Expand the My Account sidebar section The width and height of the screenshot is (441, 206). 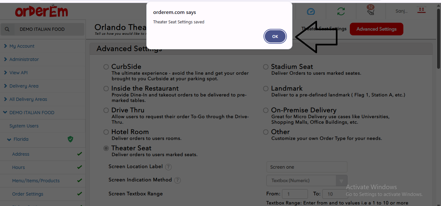tap(22, 46)
